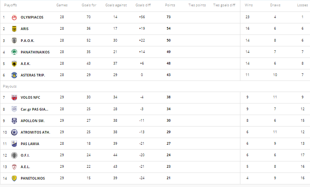310x187 pixels.
Task: Click the Apollon Sm. club badge
Action: tap(14, 121)
